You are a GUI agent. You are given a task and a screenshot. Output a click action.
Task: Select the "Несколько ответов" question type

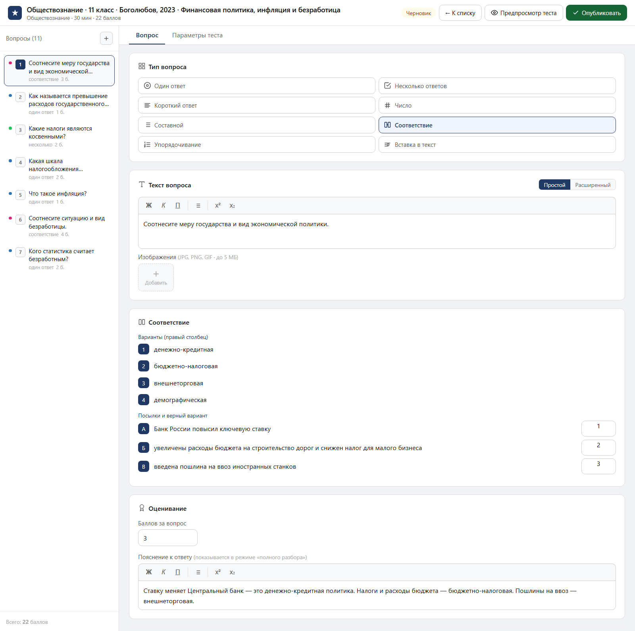(x=497, y=86)
